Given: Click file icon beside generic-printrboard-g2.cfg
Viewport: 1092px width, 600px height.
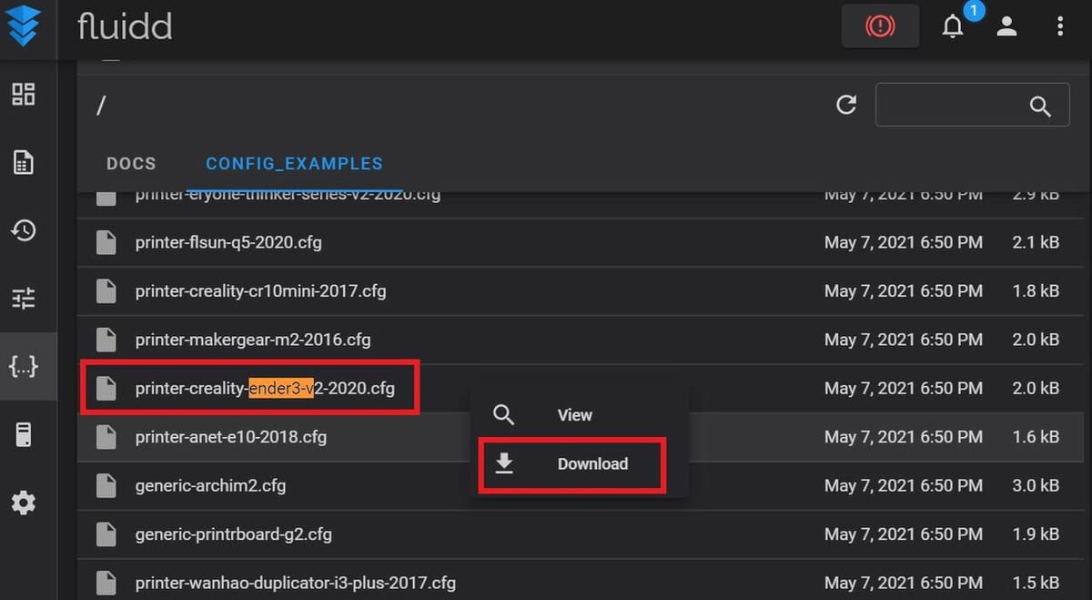Looking at the screenshot, I should [106, 534].
